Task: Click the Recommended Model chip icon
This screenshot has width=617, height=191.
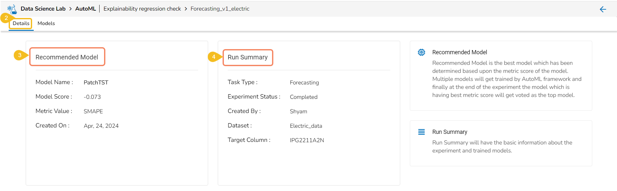Action: pyautogui.click(x=421, y=52)
